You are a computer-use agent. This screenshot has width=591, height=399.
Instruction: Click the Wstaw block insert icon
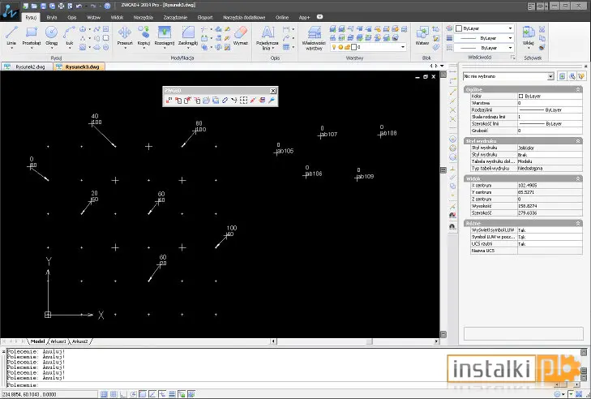click(x=422, y=36)
